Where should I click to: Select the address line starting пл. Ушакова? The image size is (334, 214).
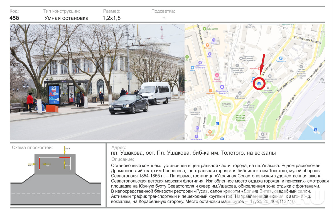pyautogui.click(x=193, y=153)
